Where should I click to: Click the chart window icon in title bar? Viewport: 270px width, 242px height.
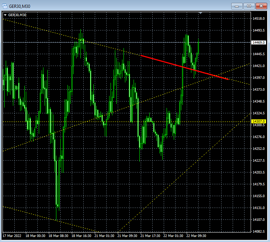tap(5, 6)
